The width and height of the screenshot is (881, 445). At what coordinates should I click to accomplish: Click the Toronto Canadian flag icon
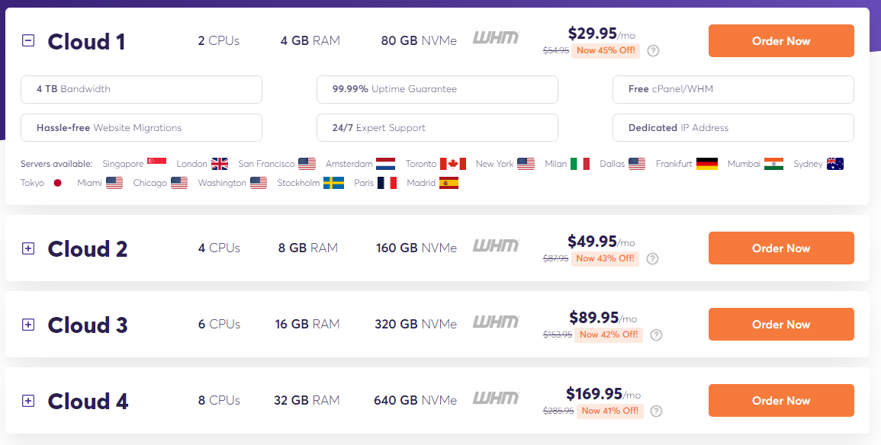pyautogui.click(x=452, y=164)
